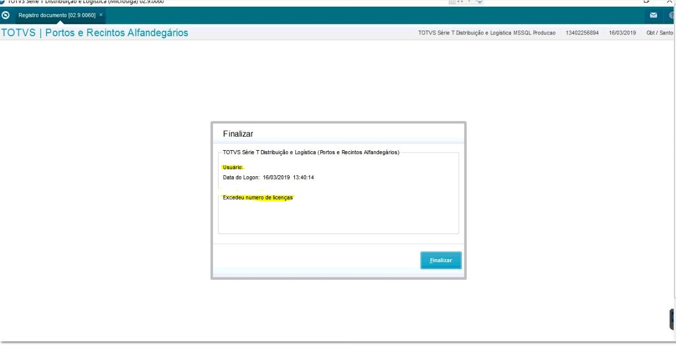Close the Registro documento tab
The height and width of the screenshot is (347, 676).
101,15
